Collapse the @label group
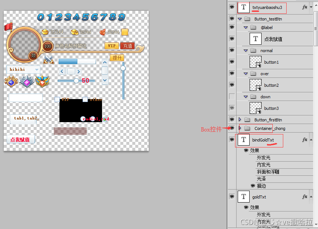This screenshot has width=318, height=229. [x=246, y=28]
